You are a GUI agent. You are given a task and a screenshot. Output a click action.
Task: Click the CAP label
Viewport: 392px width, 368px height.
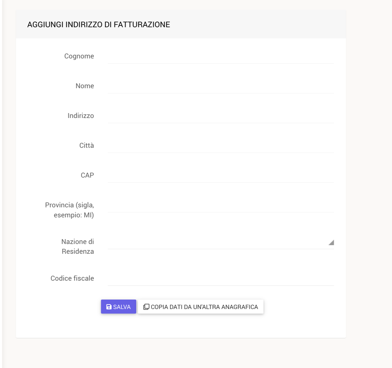[87, 175]
